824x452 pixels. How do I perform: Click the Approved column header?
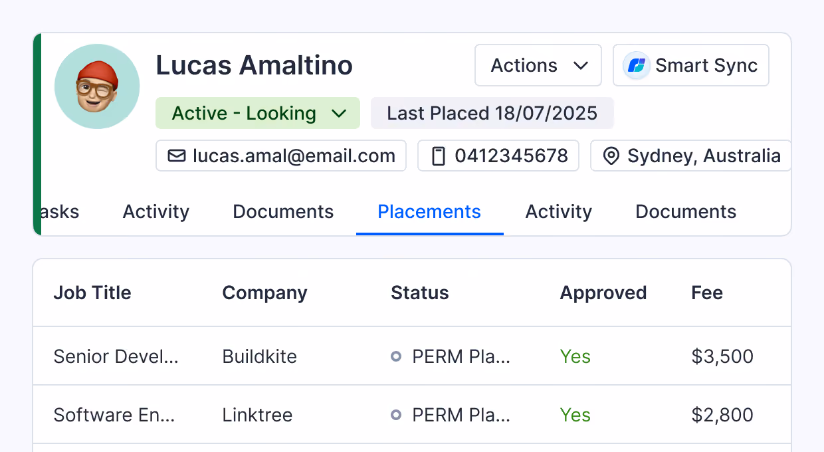point(603,292)
